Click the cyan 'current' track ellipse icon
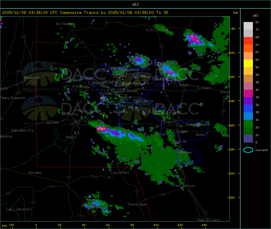The image size is (271, 229). pyautogui.click(x=248, y=150)
